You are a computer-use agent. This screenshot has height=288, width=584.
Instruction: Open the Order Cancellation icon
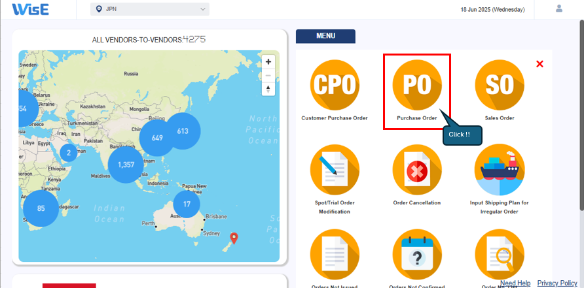click(417, 169)
